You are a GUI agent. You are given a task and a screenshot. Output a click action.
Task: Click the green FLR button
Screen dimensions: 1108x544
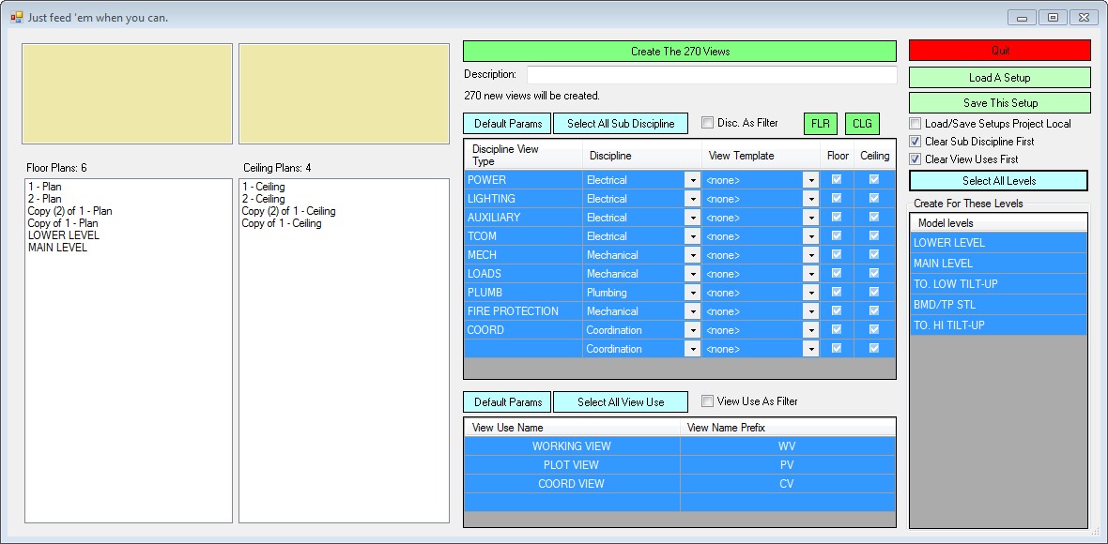(821, 124)
